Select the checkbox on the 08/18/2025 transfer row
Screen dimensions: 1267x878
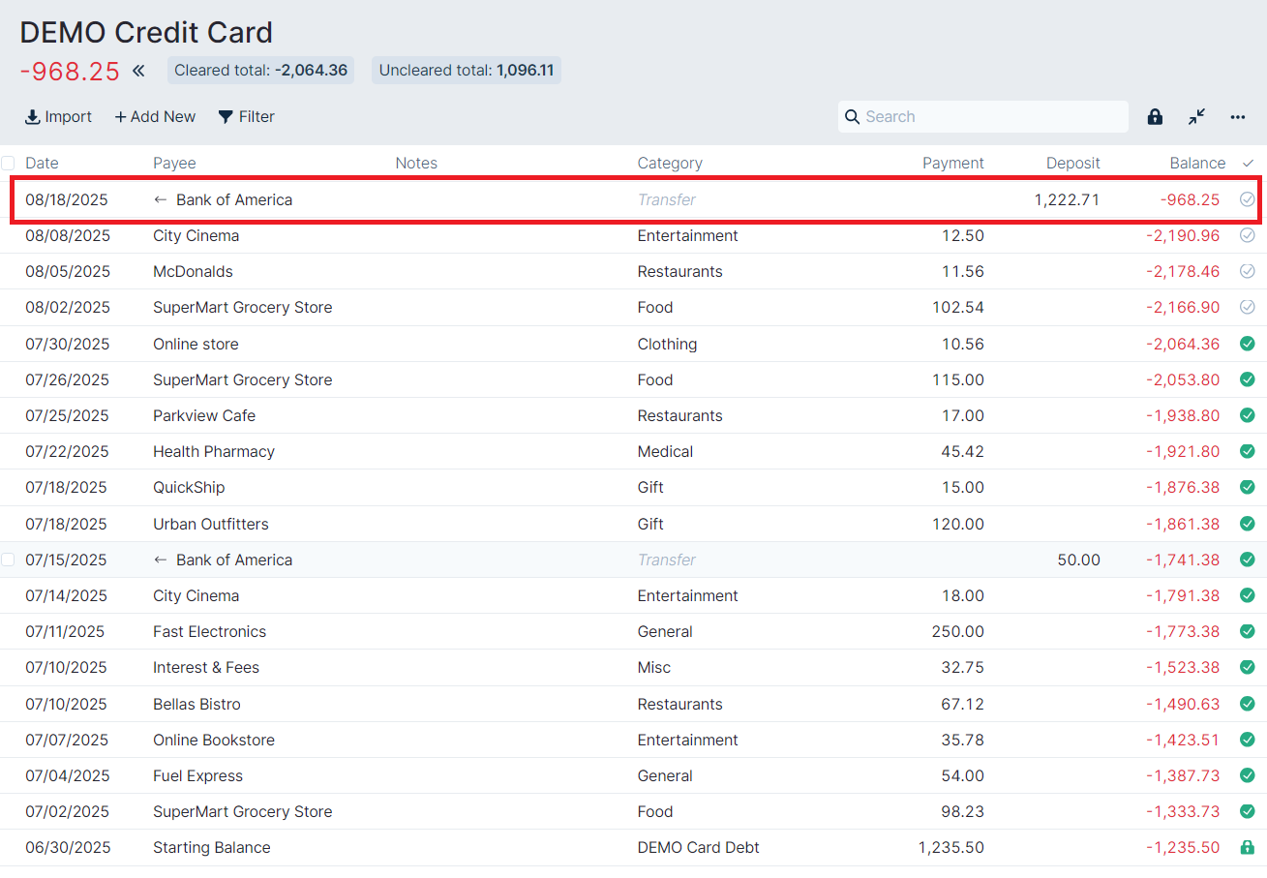pyautogui.click(x=8, y=198)
